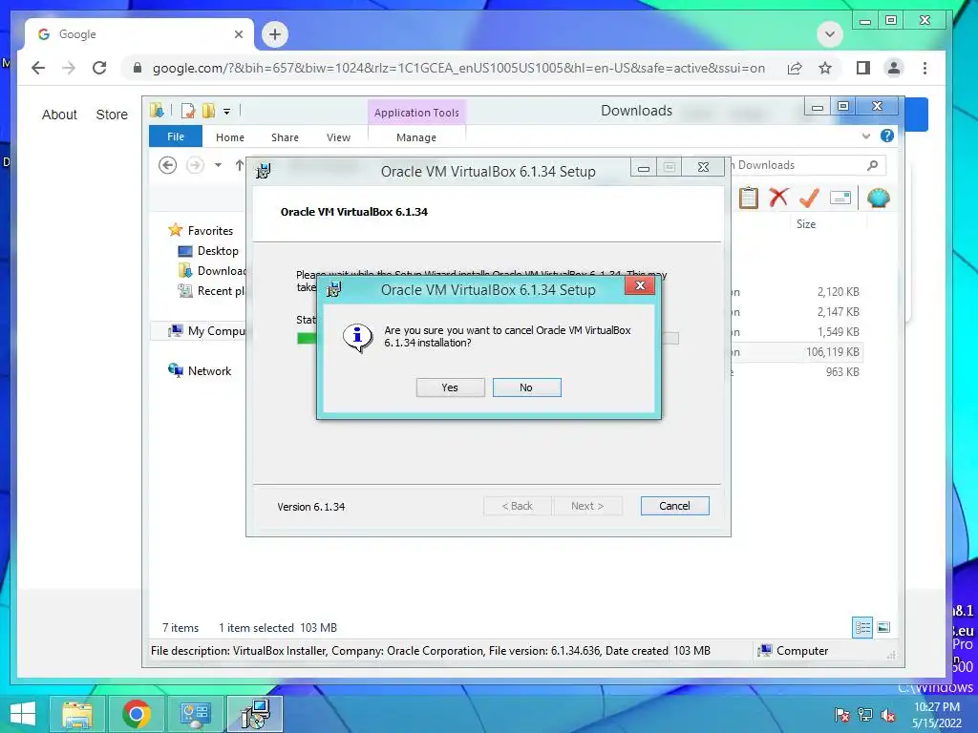Expand the Explorer ribbon with the chevron
The width and height of the screenshot is (978, 733).
tap(865, 136)
